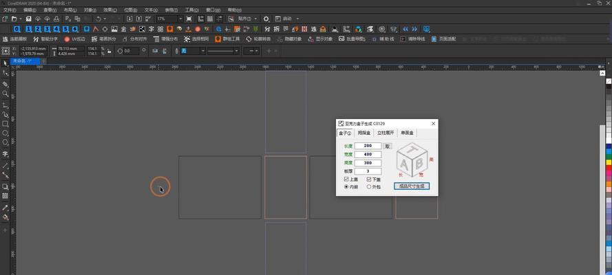Select the Rectangle tool in toolbox
Viewport: 612px width, 275px height.
click(5, 124)
